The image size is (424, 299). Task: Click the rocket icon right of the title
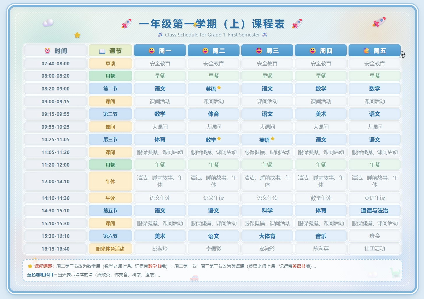(x=297, y=24)
